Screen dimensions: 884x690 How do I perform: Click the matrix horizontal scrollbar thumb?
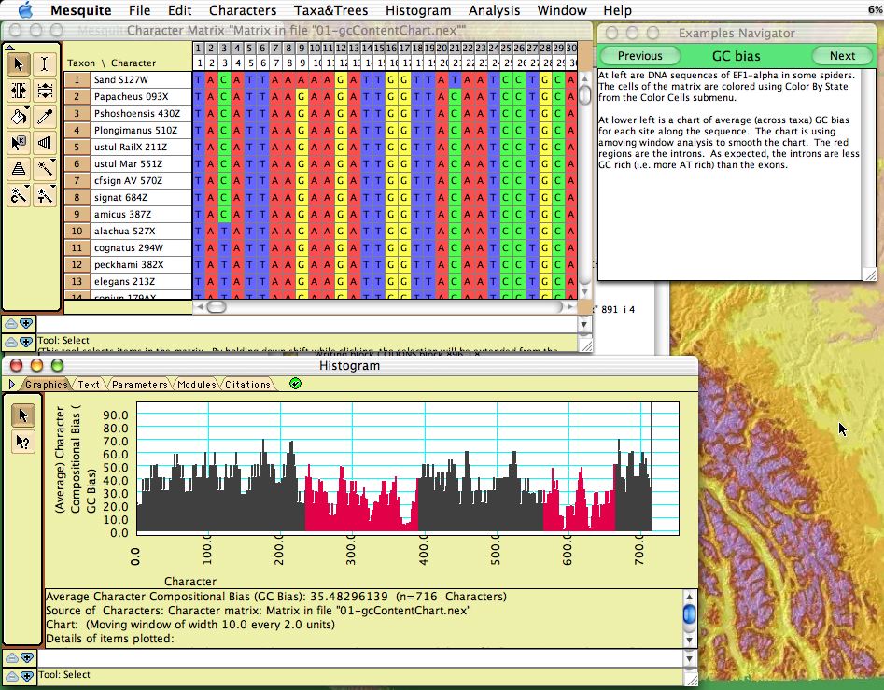click(x=217, y=306)
